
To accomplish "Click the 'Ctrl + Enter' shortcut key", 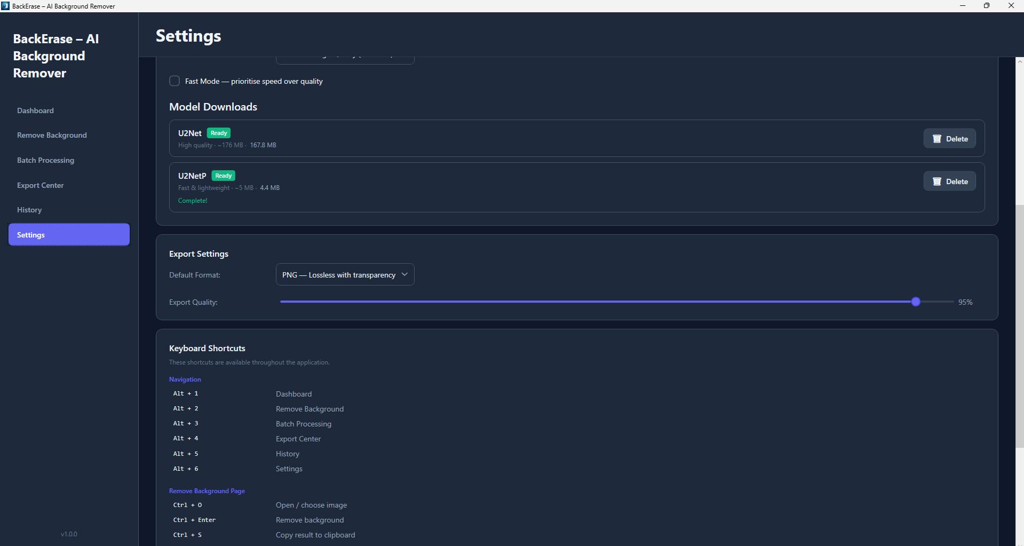I will coord(194,520).
